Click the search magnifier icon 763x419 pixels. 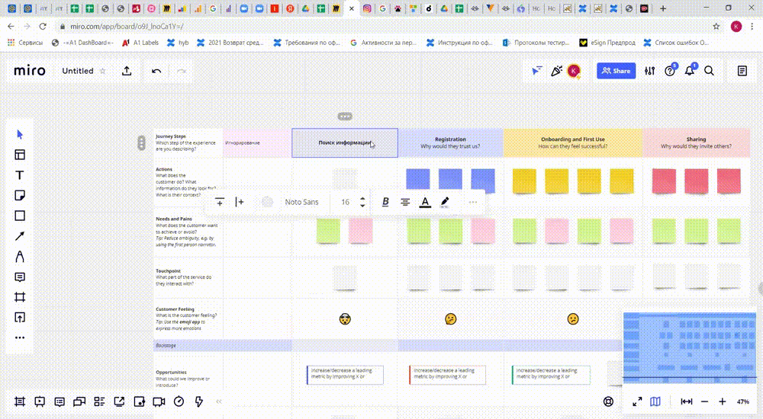(709, 71)
